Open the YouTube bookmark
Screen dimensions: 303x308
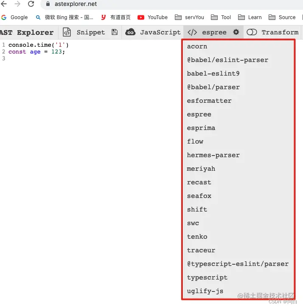click(x=152, y=17)
